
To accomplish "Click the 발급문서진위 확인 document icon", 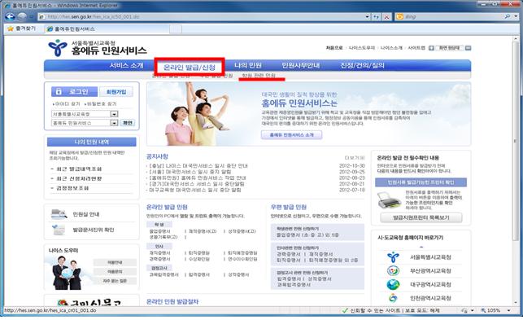I will tap(59, 230).
